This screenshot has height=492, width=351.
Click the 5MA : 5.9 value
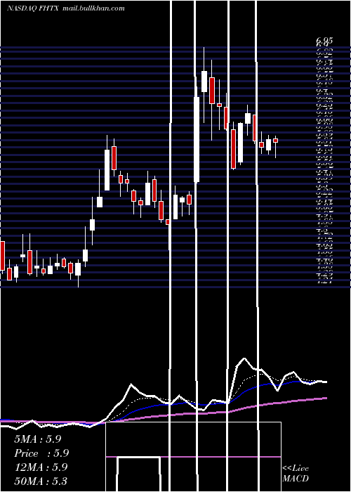(38, 439)
